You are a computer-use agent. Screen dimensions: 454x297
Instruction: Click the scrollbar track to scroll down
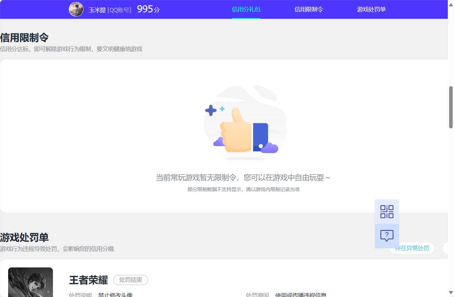(451, 195)
